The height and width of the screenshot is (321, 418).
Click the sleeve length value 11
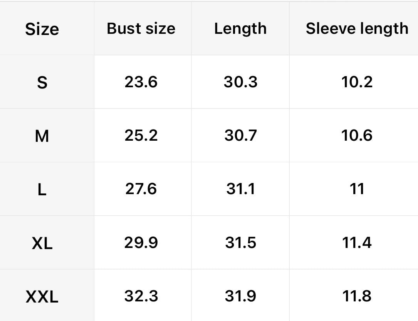click(x=357, y=189)
